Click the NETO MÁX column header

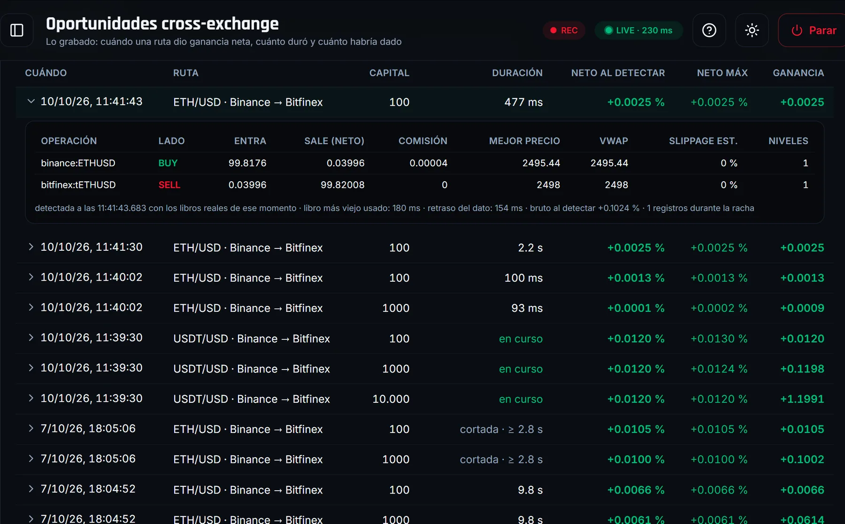click(722, 73)
